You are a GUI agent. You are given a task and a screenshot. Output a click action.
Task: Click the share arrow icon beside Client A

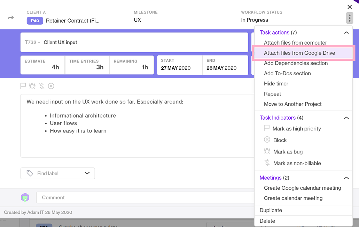pos(11,18)
